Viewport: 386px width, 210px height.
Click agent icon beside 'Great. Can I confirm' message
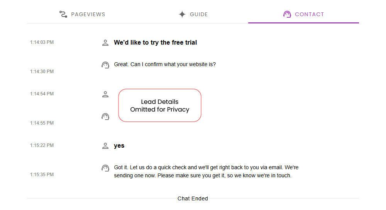pyautogui.click(x=105, y=65)
